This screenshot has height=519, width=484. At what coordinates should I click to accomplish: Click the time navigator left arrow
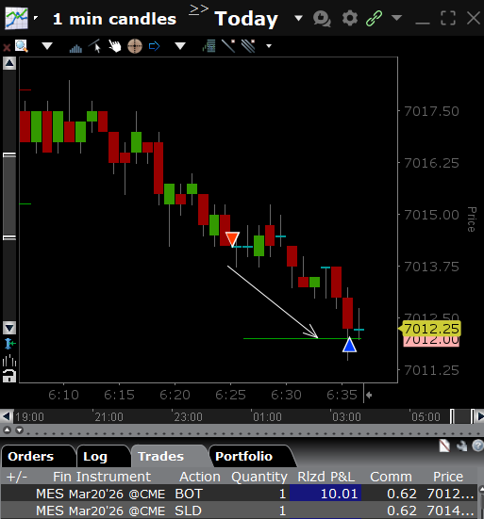tap(7, 416)
